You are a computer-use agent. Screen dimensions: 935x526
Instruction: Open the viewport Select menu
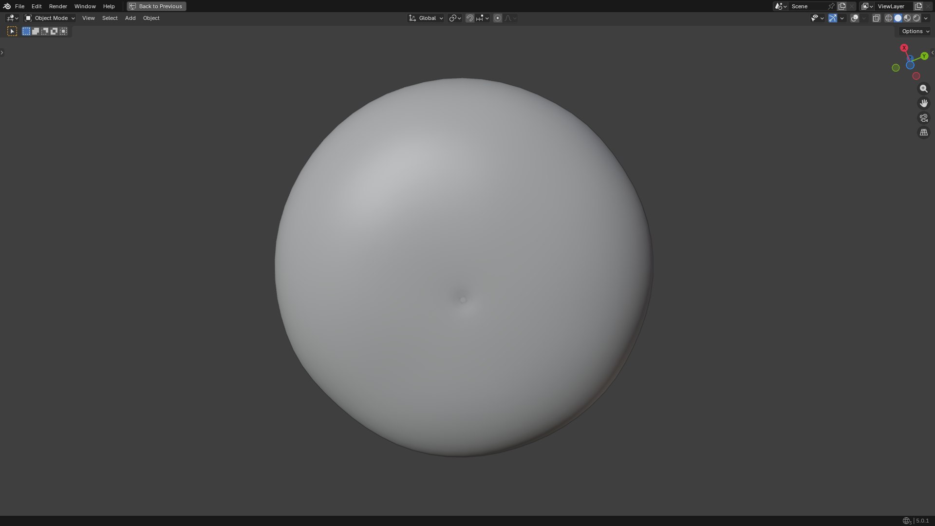click(x=110, y=18)
